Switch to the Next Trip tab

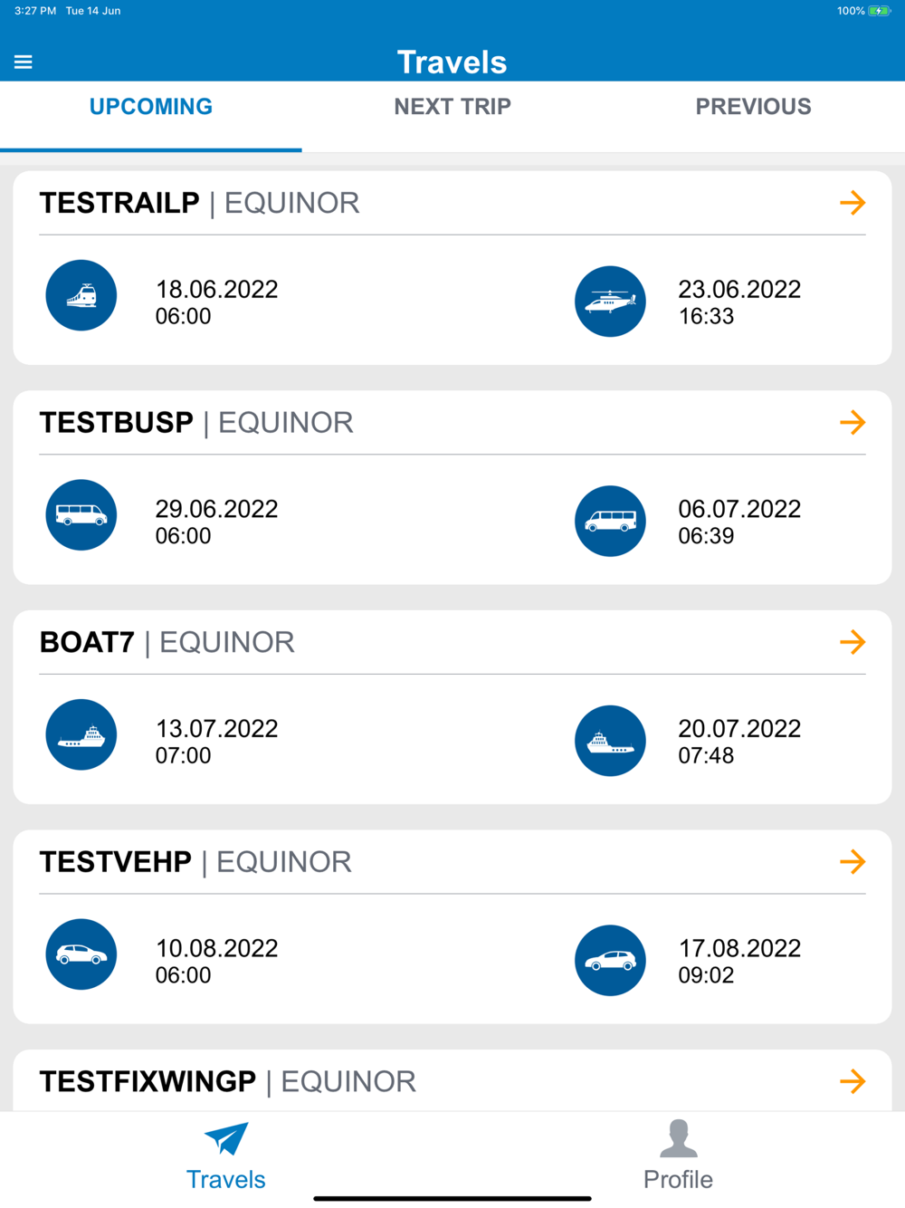pyautogui.click(x=452, y=107)
